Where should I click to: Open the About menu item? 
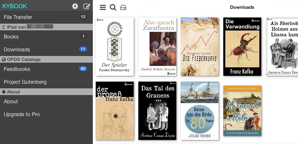46,101
